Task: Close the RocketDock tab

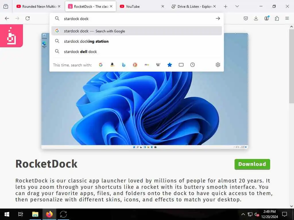Action: click(111, 6)
